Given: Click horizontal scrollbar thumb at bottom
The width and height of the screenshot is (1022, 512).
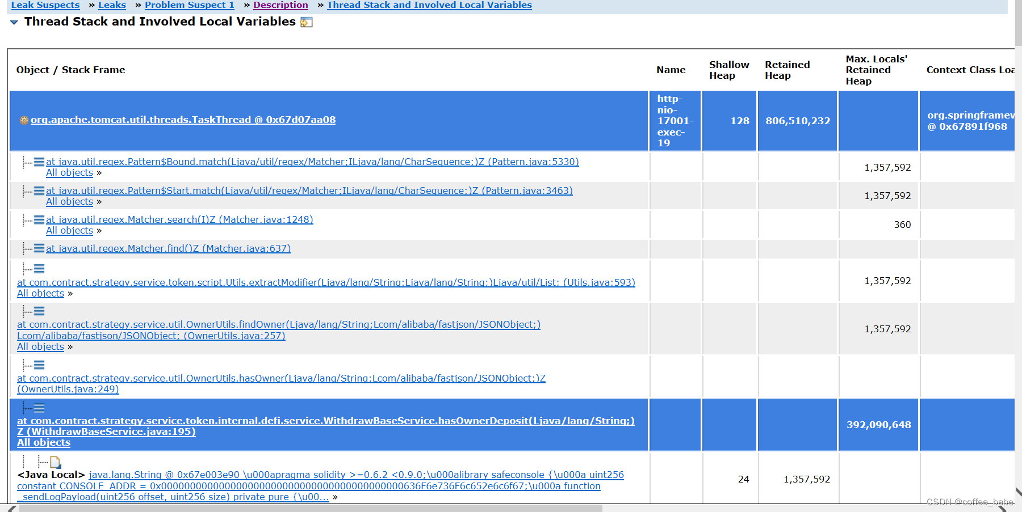Looking at the screenshot, I should (310, 508).
